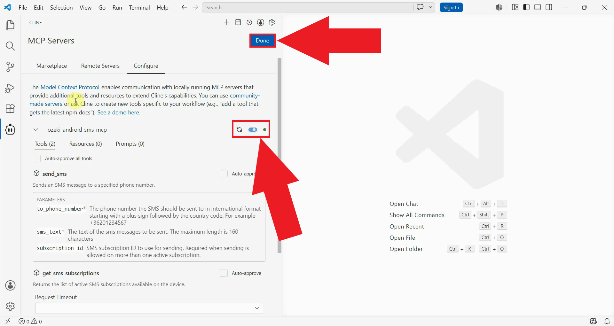
Task: Check Auto-approve all tools
Action: (x=37, y=159)
